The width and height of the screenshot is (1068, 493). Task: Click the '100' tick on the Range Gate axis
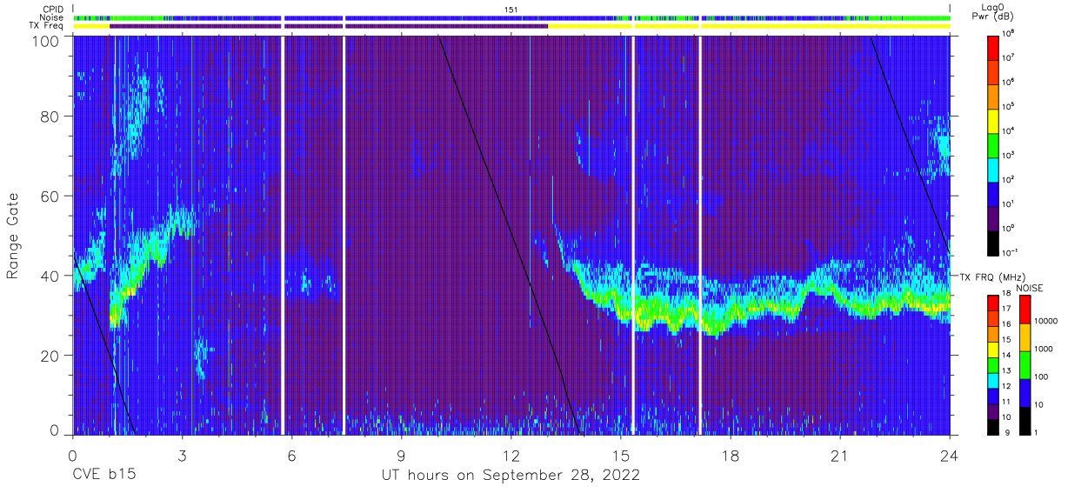click(47, 40)
